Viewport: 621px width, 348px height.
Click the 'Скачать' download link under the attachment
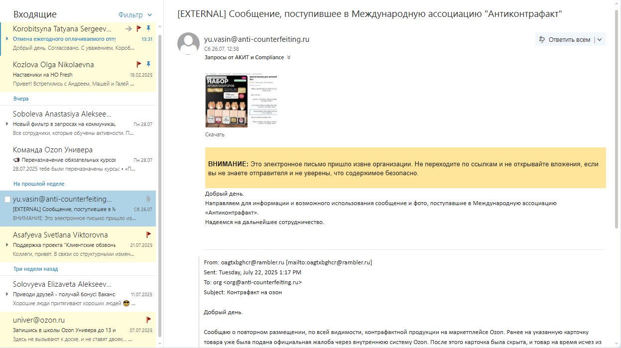pos(215,134)
